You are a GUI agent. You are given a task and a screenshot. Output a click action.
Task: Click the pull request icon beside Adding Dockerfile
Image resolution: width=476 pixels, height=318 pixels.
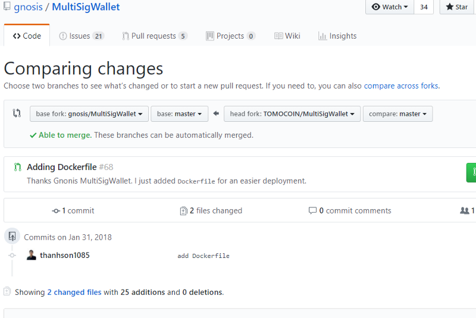pos(18,167)
